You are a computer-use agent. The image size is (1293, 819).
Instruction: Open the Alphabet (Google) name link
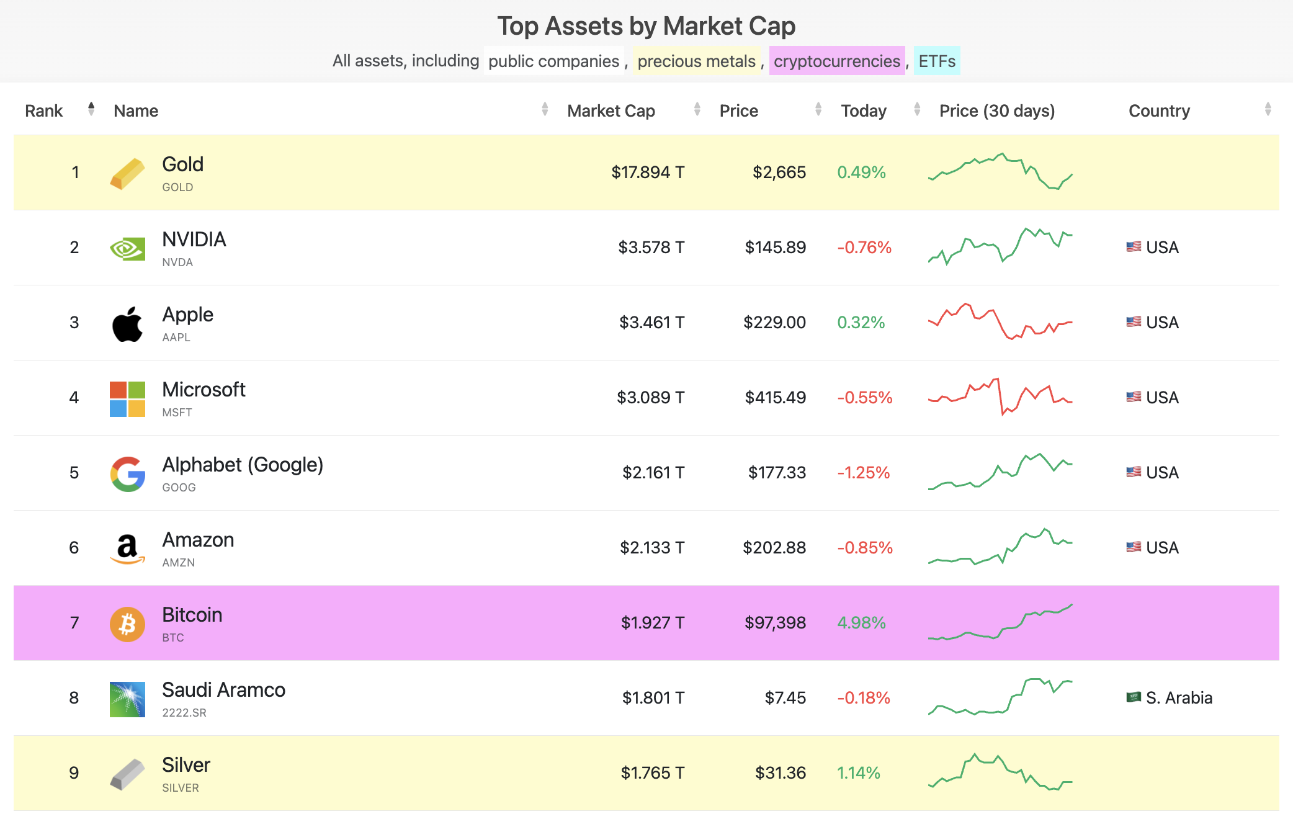[x=243, y=465]
